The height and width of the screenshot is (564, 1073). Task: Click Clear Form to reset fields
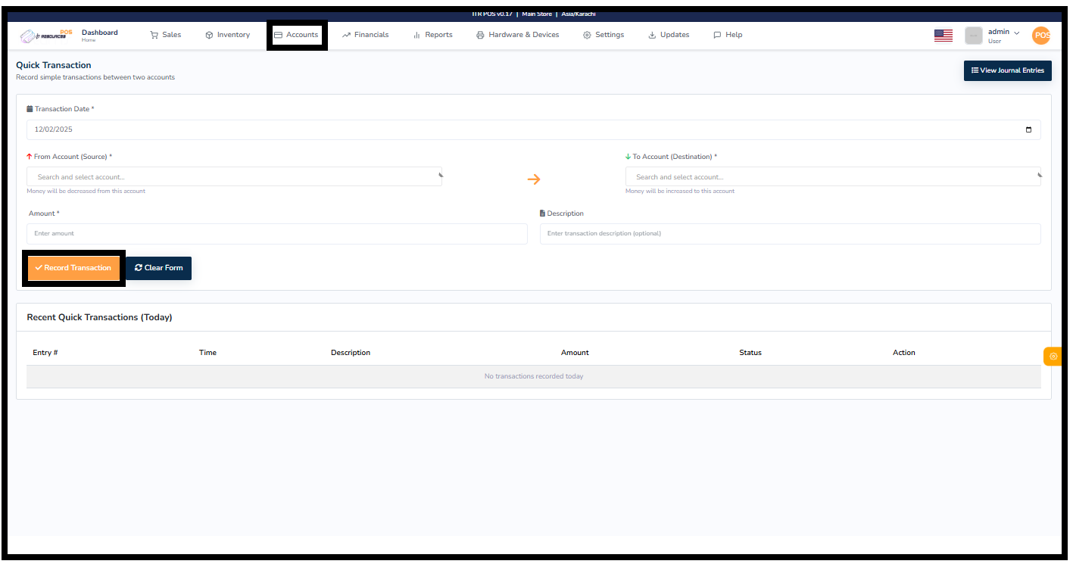158,267
